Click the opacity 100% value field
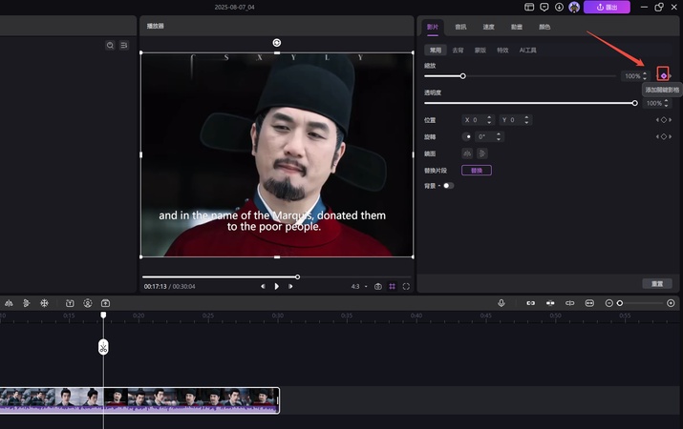The image size is (683, 429). [x=653, y=103]
